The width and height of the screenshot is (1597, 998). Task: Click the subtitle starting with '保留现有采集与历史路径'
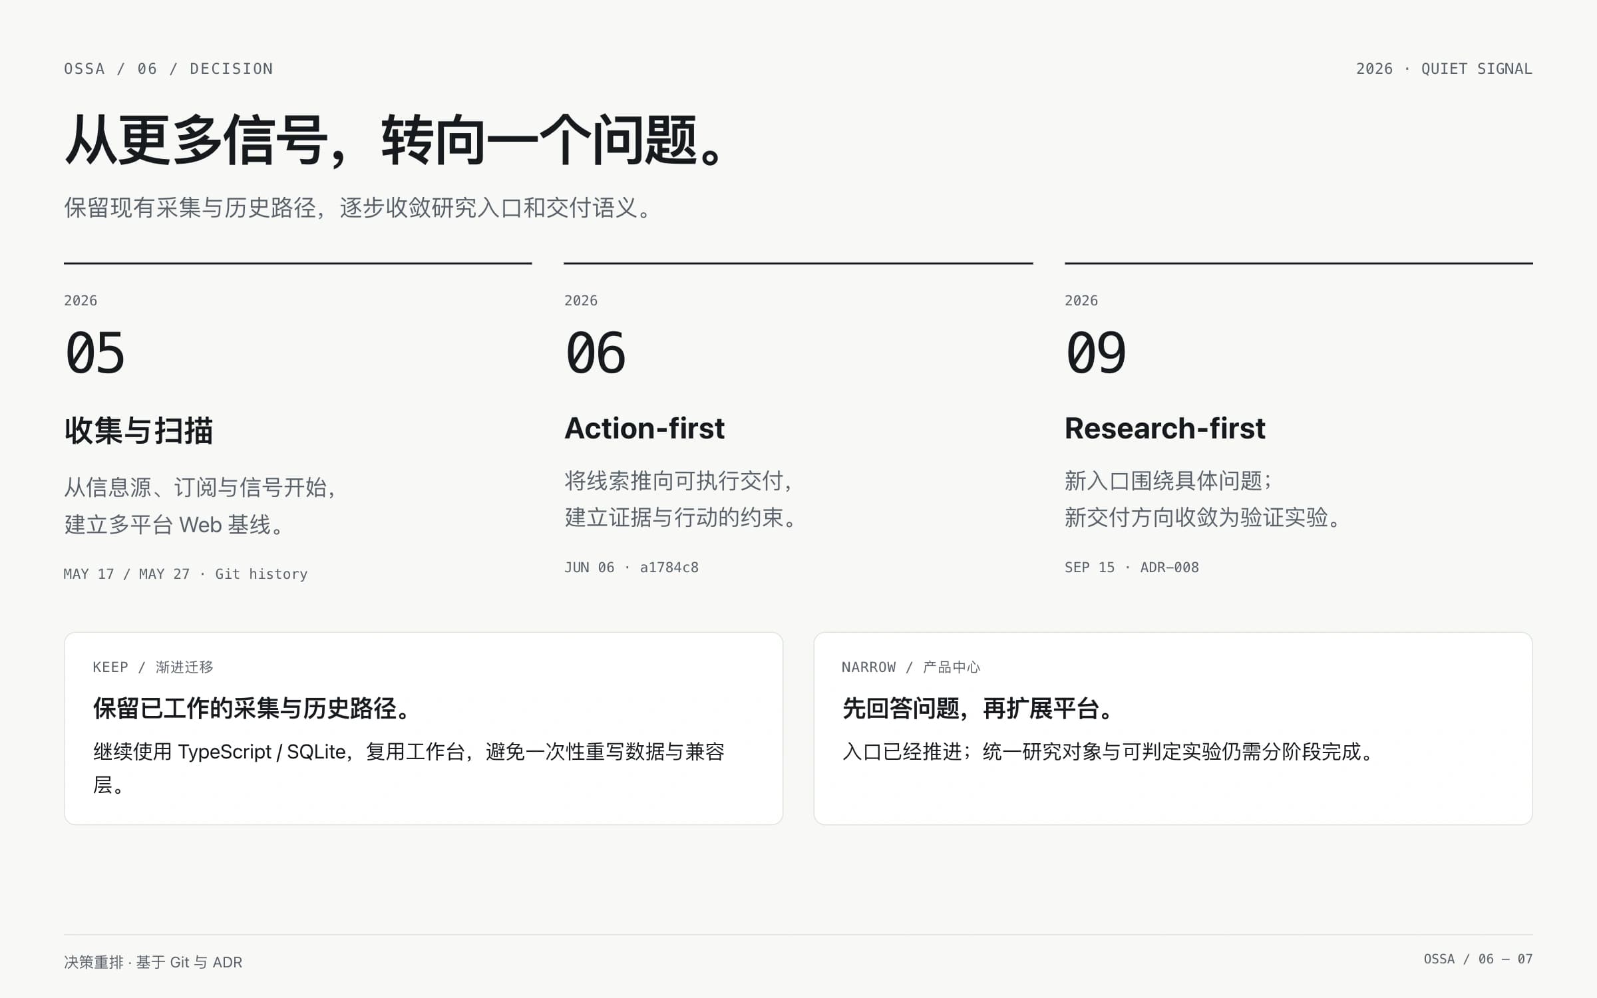point(358,208)
